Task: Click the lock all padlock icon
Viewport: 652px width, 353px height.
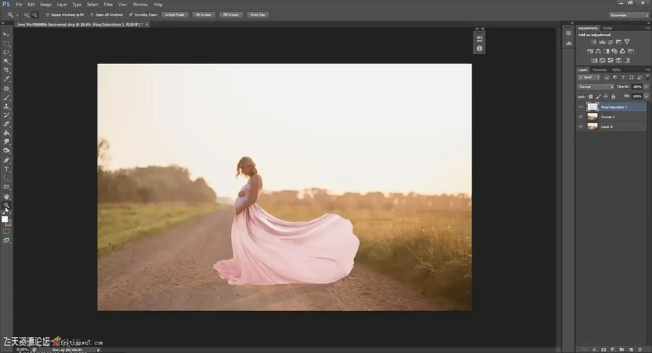Action: pos(613,97)
